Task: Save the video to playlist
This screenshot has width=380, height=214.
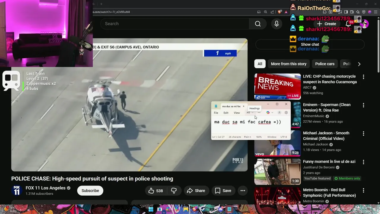Action: click(223, 191)
